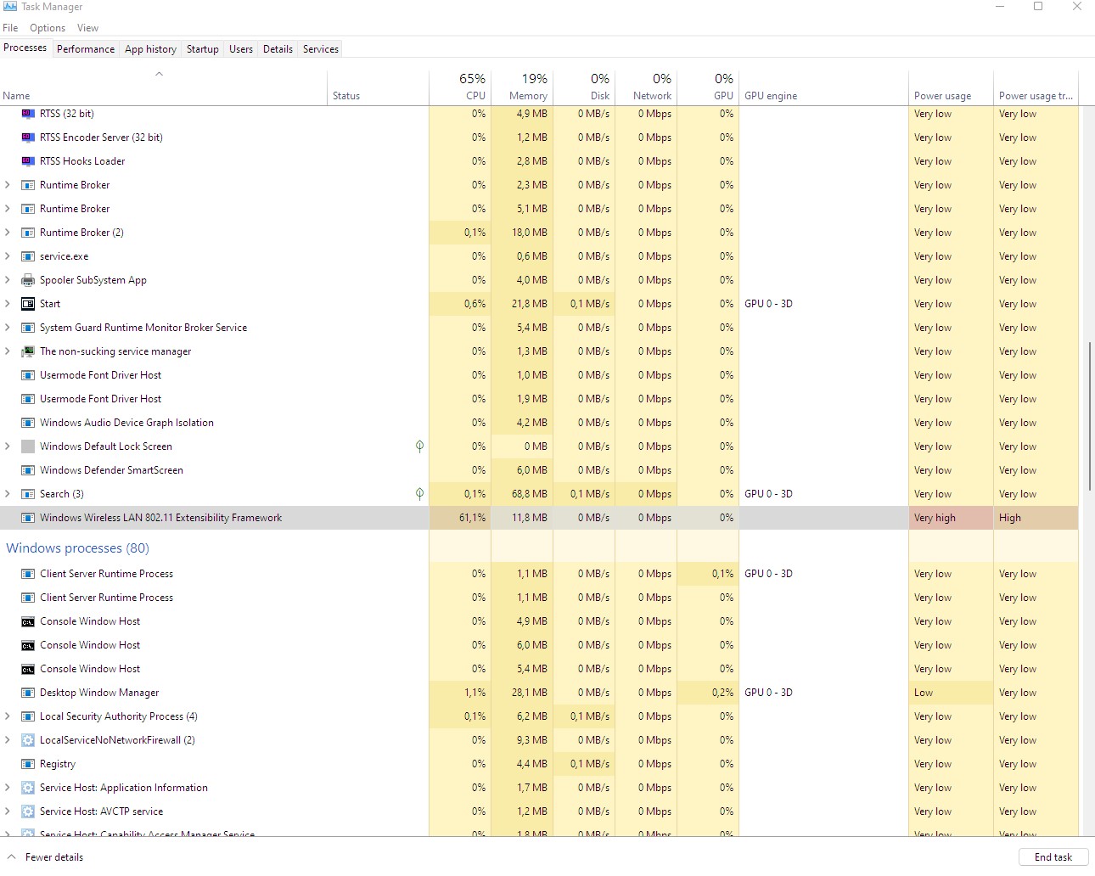Viewport: 1095px width, 876px height.
Task: Click the Windows Defender SmartScreen icon
Action: click(28, 470)
